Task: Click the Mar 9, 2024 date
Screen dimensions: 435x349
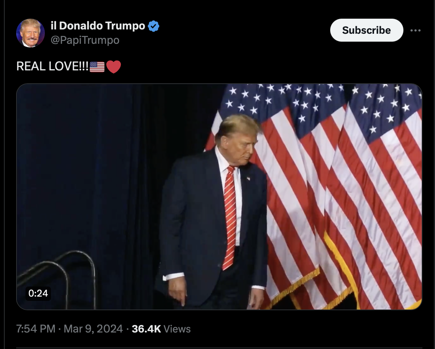Action: [x=93, y=329]
